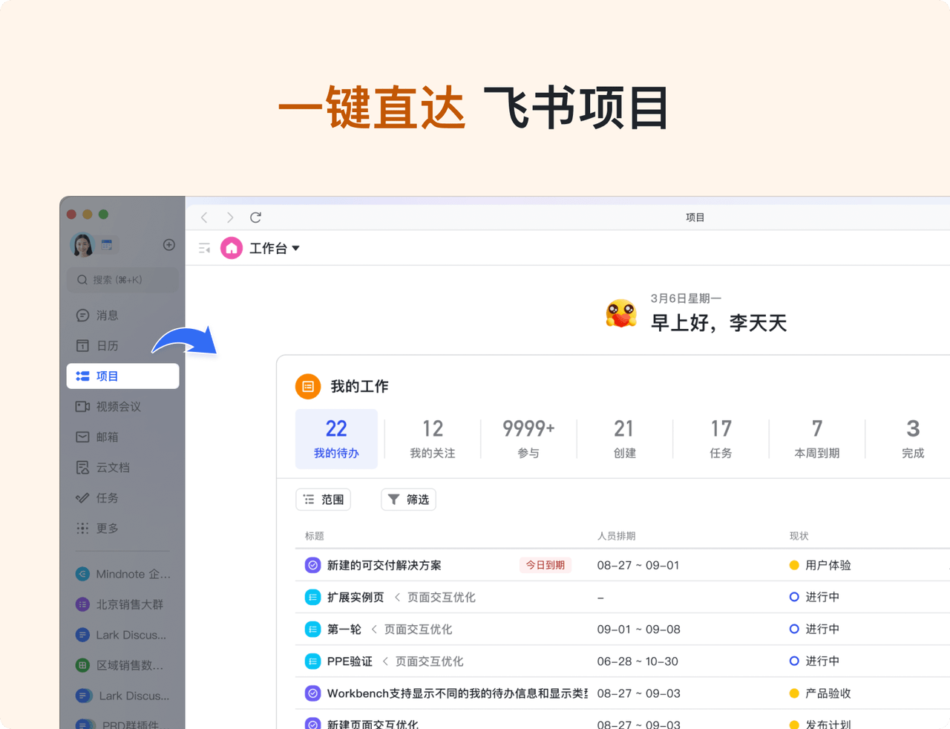The image size is (950, 729).
Task: Open the 工作台 dropdown
Action: click(x=275, y=249)
